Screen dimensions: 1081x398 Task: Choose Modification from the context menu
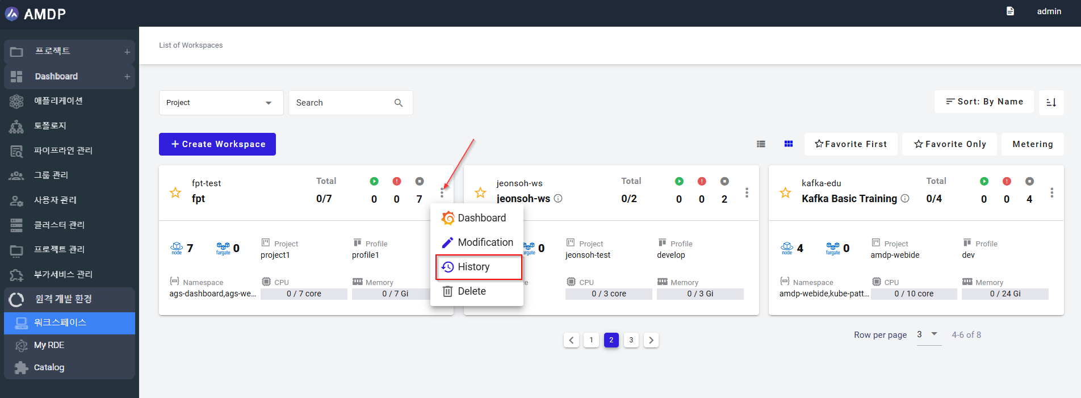pyautogui.click(x=477, y=242)
